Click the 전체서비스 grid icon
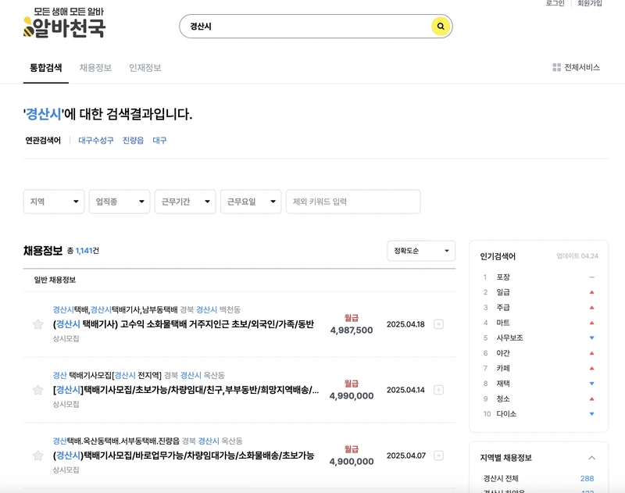This screenshot has height=493, width=625. (556, 67)
